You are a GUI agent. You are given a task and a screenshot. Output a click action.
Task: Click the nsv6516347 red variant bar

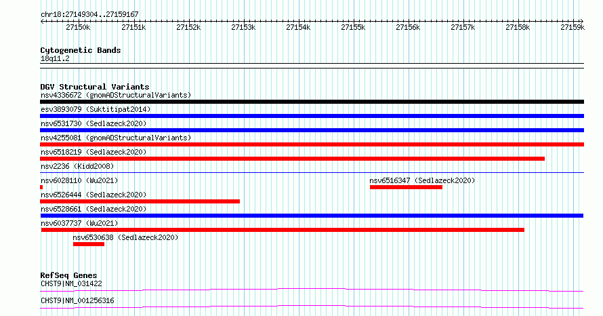[406, 187]
